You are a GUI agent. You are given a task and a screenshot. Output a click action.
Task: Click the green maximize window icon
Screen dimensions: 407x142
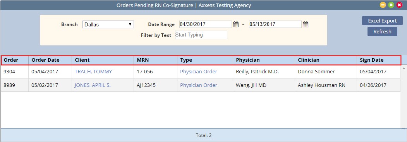click(391, 5)
